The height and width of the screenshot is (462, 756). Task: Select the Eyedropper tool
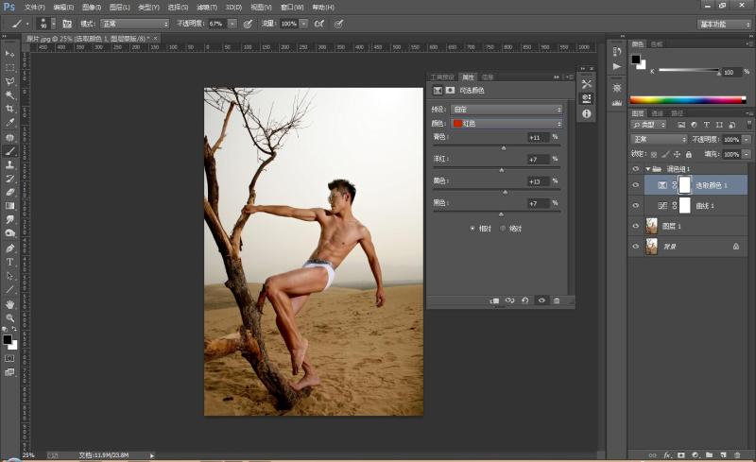9,123
